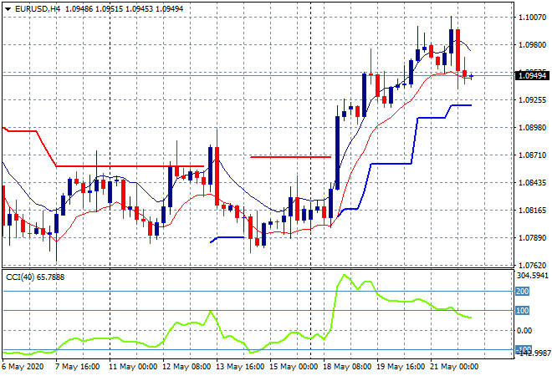Viewport: 552px width, 376px height.
Task: Click the CCI(40) 65.7888 indicator label
Action: pyautogui.click(x=35, y=277)
